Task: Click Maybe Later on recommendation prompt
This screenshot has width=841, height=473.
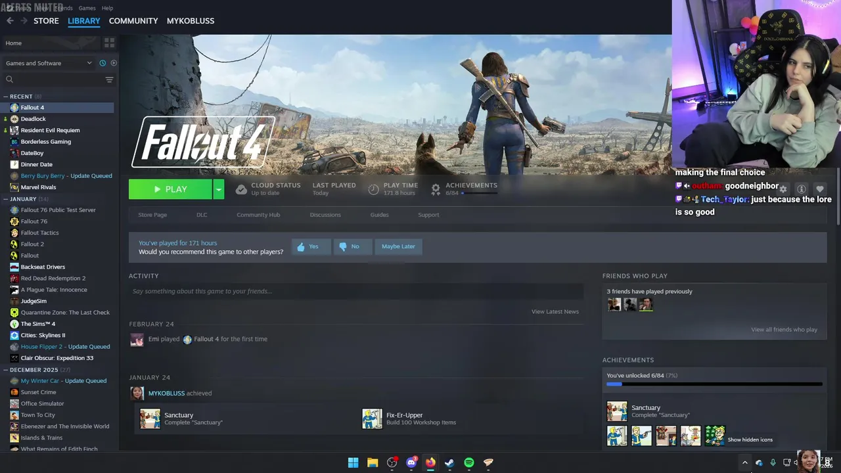Action: pos(398,246)
